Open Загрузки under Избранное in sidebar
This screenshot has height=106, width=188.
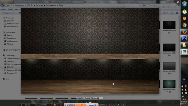pyautogui.click(x=10, y=21)
